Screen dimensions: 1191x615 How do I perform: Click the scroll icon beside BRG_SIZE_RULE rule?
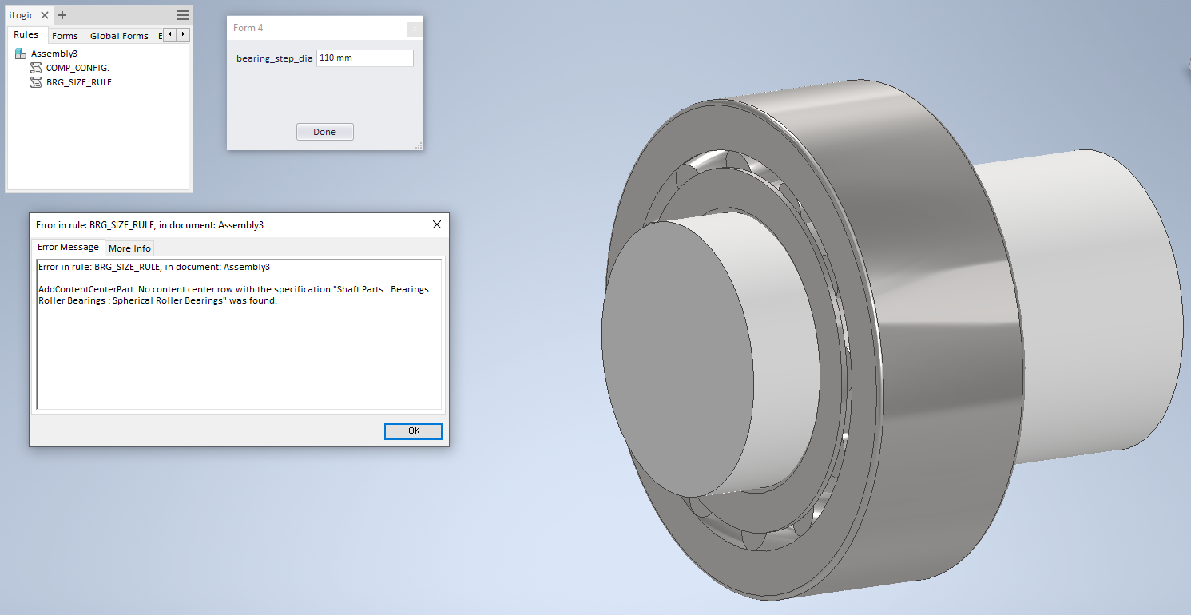click(35, 81)
